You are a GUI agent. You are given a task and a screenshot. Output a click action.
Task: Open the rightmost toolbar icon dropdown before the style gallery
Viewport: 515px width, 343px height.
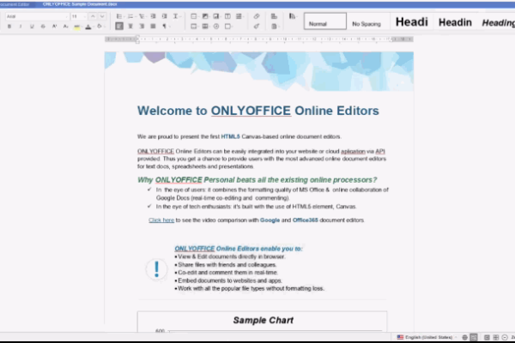pos(293,16)
